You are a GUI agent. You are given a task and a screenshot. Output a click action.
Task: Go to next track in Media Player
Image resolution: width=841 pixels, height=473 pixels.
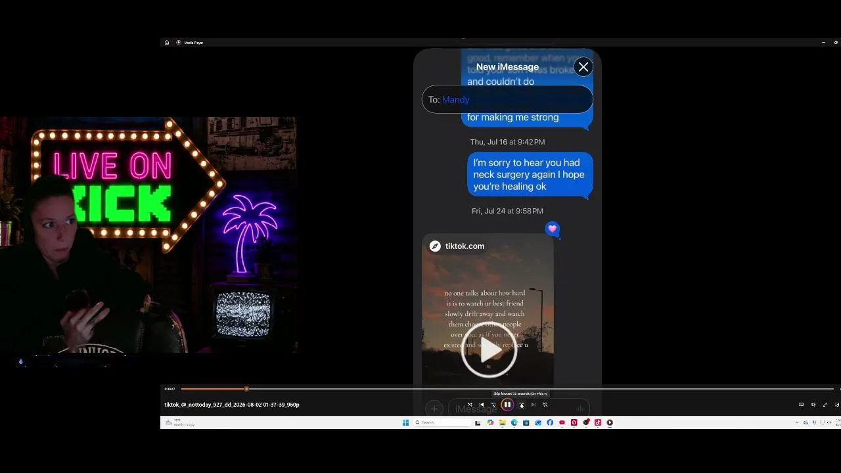click(x=533, y=405)
